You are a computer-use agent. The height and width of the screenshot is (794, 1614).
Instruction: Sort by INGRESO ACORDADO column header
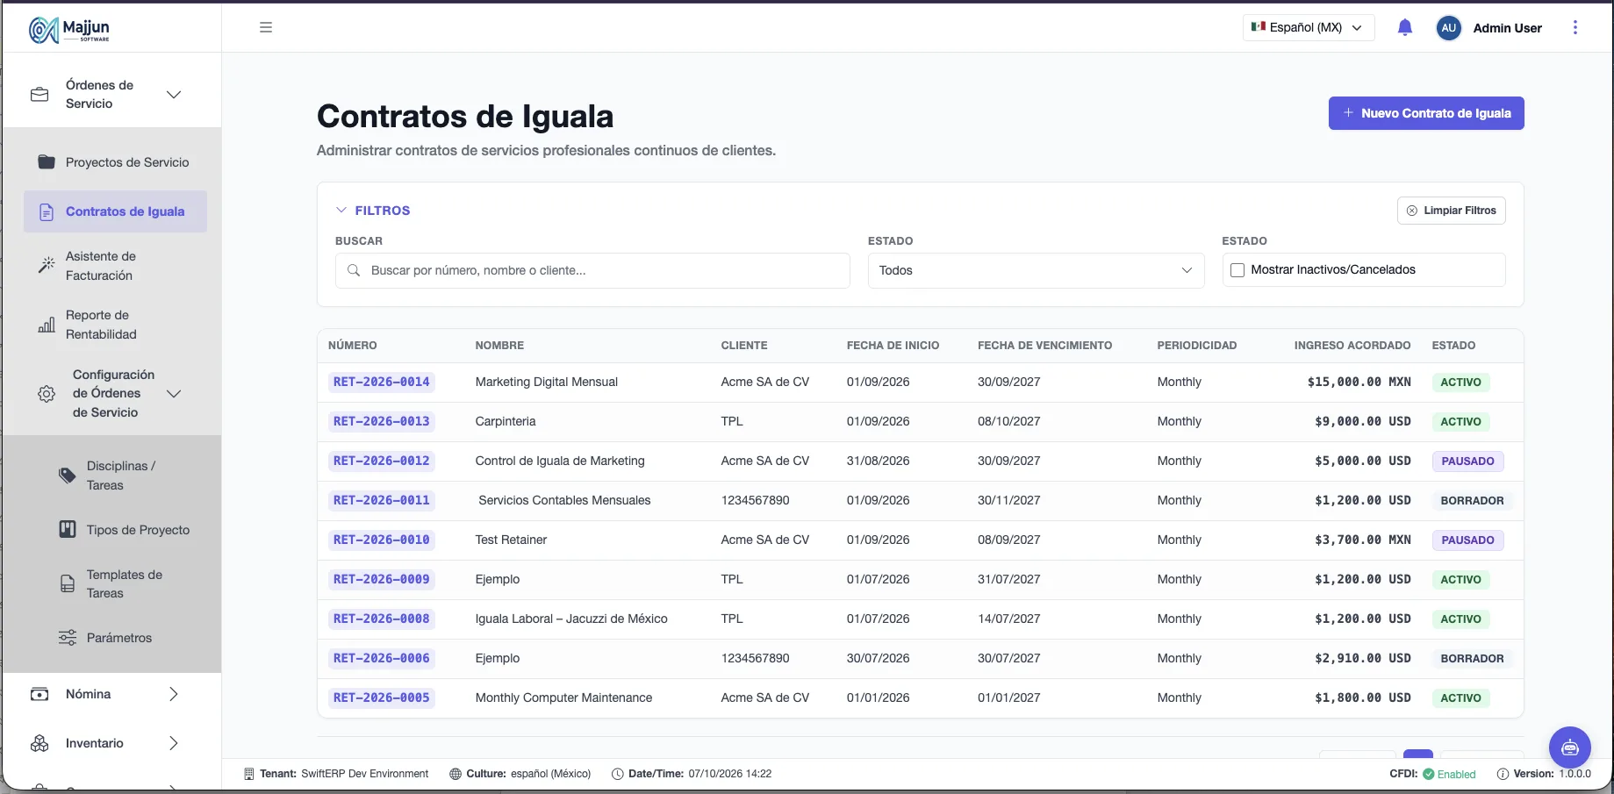(1352, 346)
